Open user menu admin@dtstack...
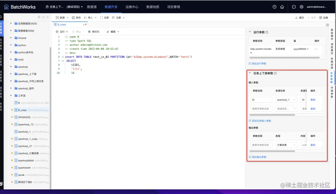The image size is (336, 194). 316,7
